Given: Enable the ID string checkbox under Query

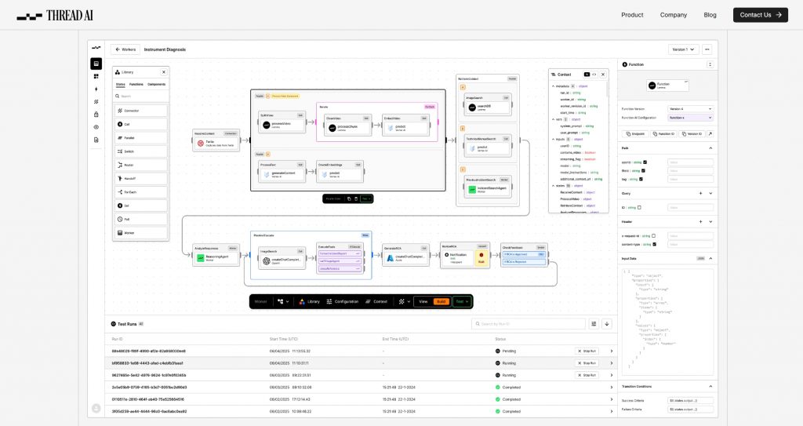Looking at the screenshot, I should [x=639, y=207].
